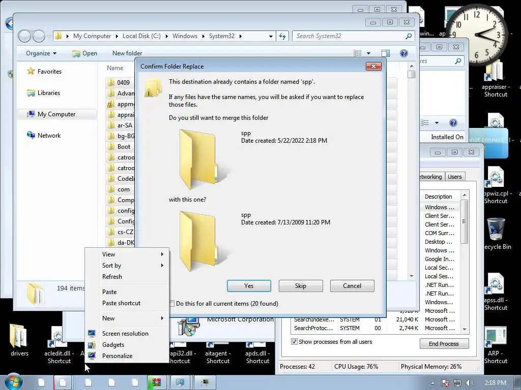Click the Name column header
The image size is (521, 390).
click(x=115, y=68)
